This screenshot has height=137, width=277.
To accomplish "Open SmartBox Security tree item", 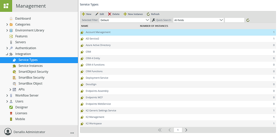I will click(x=32, y=78).
